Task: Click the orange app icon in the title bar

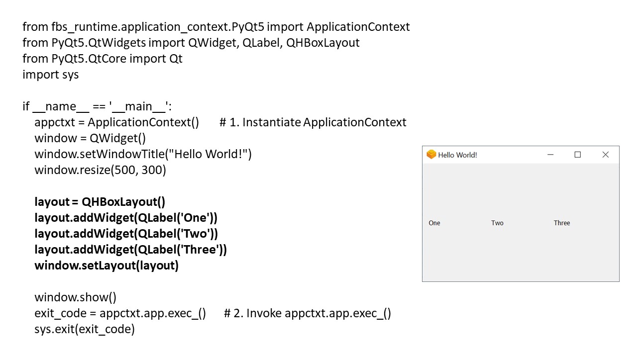Action: pos(431,155)
